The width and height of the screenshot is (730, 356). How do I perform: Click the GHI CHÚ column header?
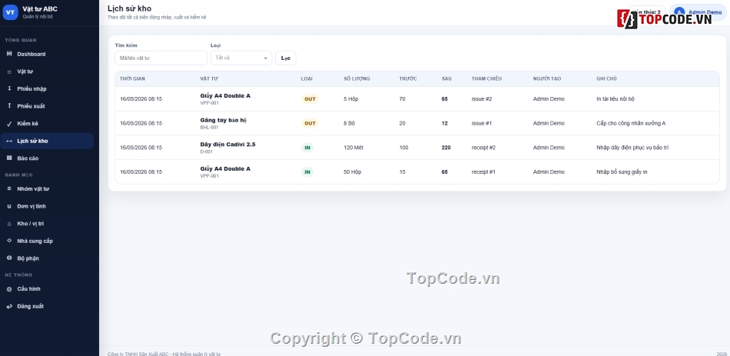click(x=606, y=78)
